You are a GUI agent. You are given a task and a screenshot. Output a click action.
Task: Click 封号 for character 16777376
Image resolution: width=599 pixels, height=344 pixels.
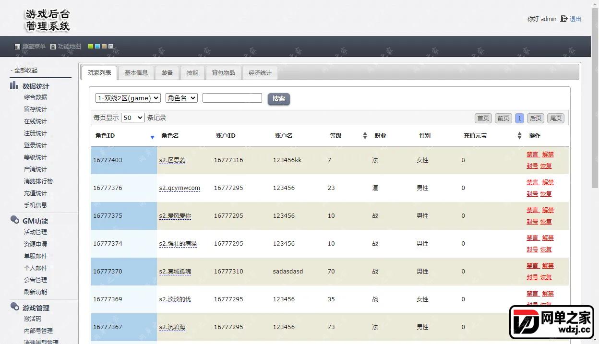[x=532, y=194]
